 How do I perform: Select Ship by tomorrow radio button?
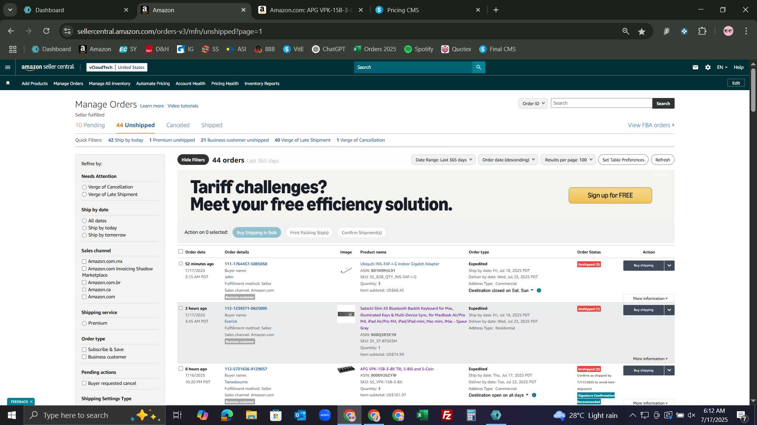click(84, 235)
